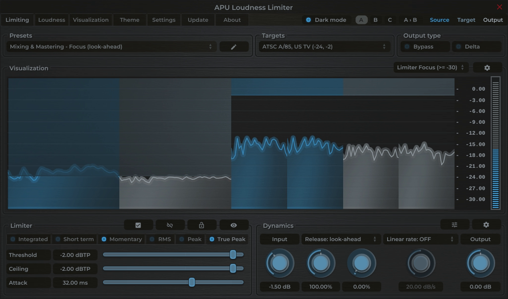
Task: Open the Dynamics sliders settings icon
Action: [454, 224]
